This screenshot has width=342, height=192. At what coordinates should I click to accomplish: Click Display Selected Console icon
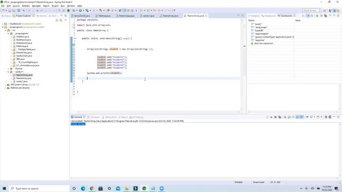[312, 117]
